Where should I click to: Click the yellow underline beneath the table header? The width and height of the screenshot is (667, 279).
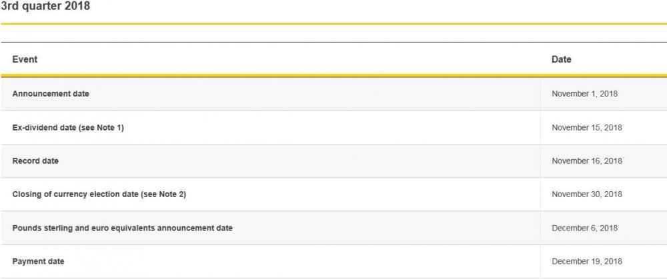pos(333,76)
